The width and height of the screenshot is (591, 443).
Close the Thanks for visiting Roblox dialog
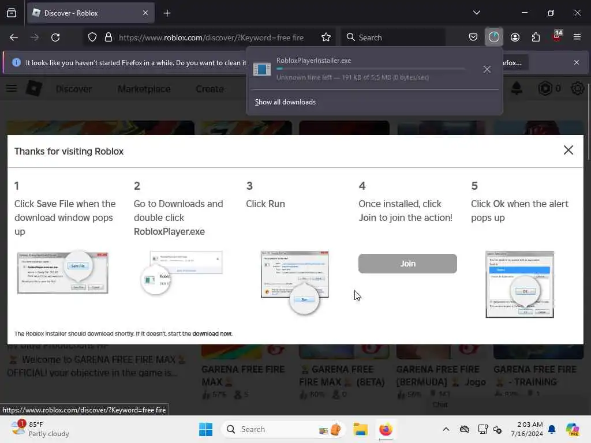pyautogui.click(x=568, y=150)
